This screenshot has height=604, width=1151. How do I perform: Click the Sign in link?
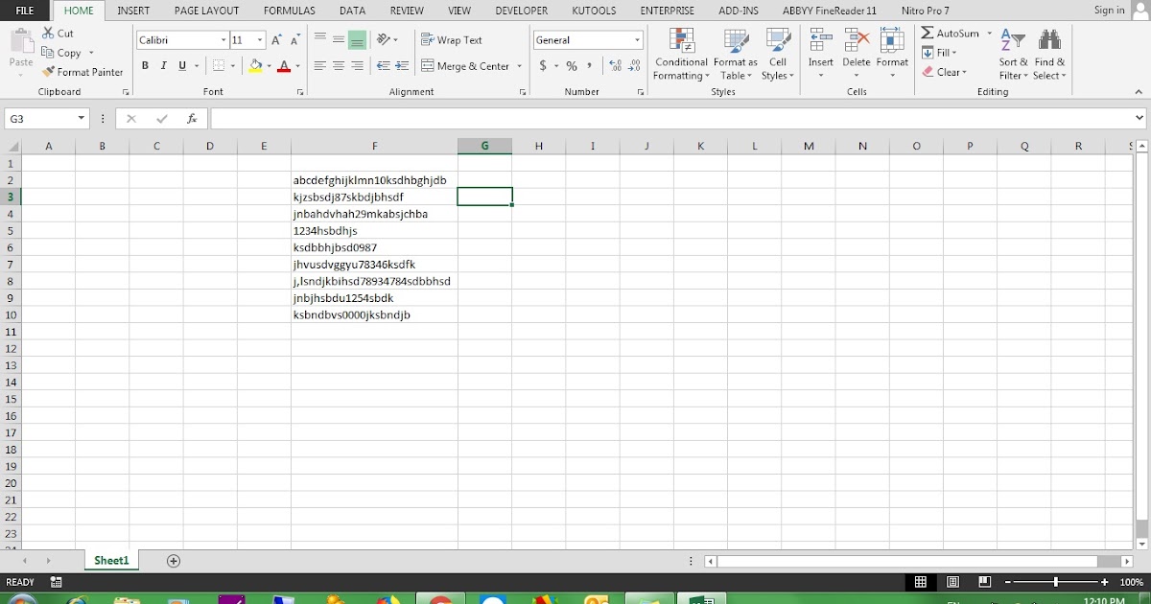(x=1109, y=10)
